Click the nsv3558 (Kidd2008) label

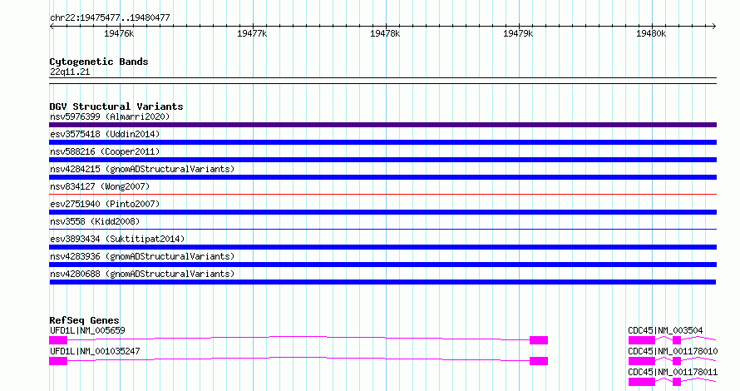point(95,221)
